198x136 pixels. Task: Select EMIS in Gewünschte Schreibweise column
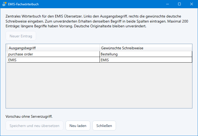(146, 60)
